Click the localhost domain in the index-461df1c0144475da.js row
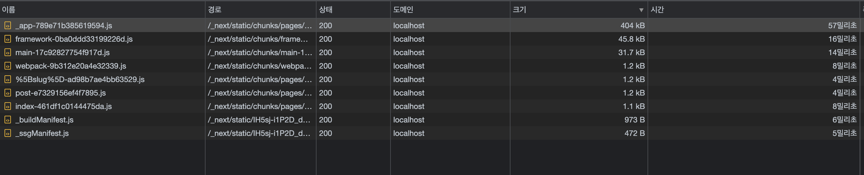 click(409, 106)
